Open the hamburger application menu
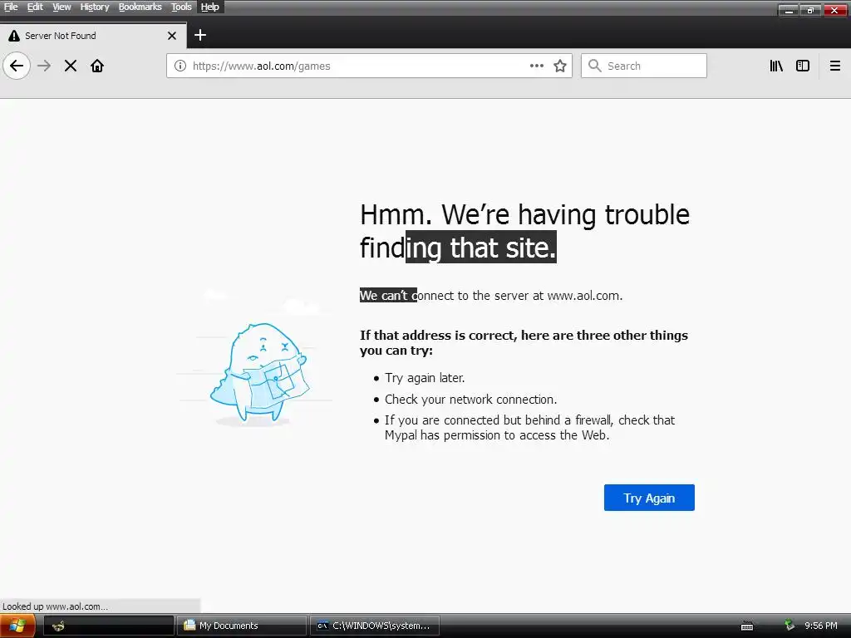Screen dimensions: 851x638 834,66
